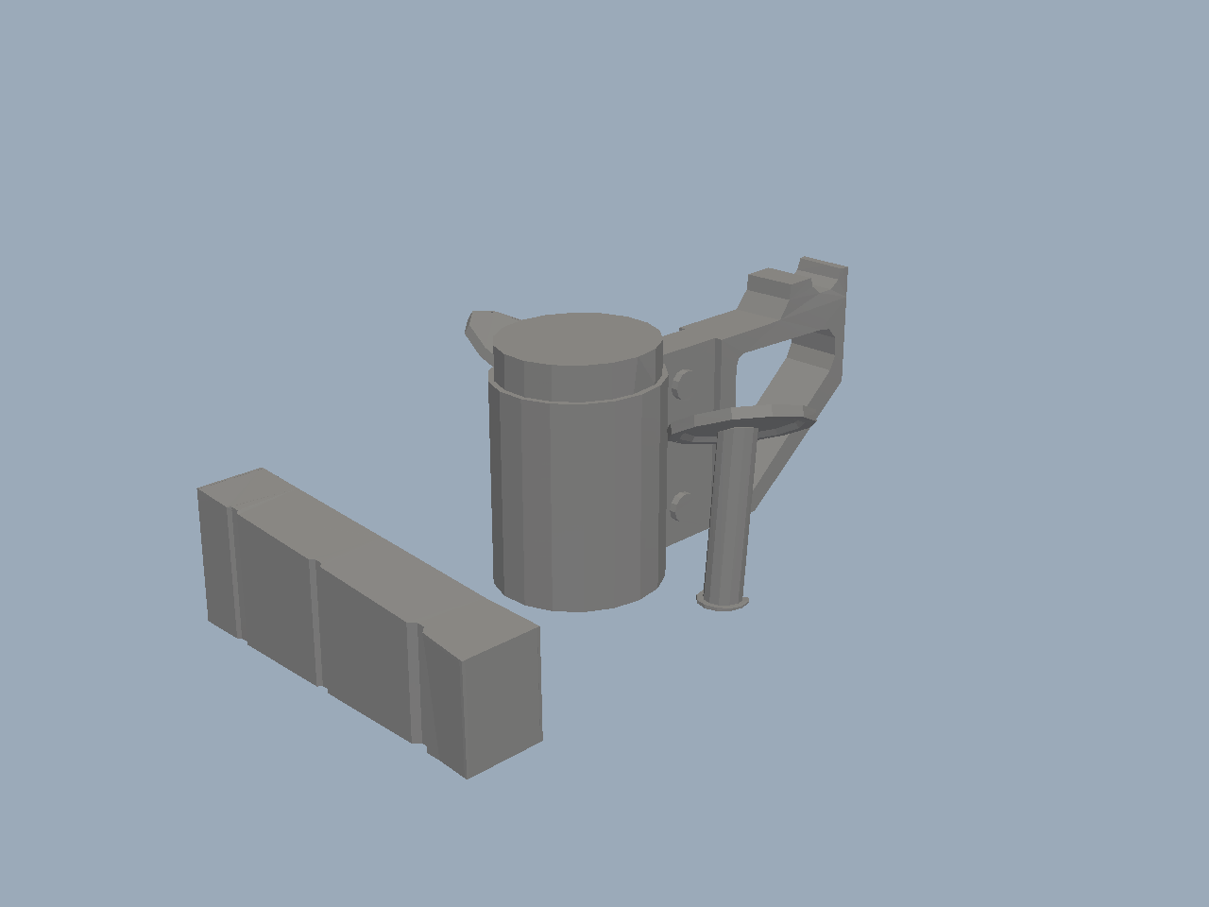The image size is (1209, 907).
Task: Select the long rectangular crate block
Action: pos(370,624)
